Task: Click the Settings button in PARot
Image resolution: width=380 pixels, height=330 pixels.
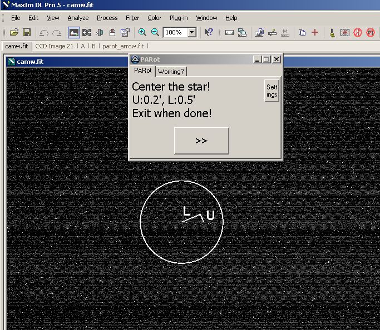Action: pyautogui.click(x=272, y=91)
